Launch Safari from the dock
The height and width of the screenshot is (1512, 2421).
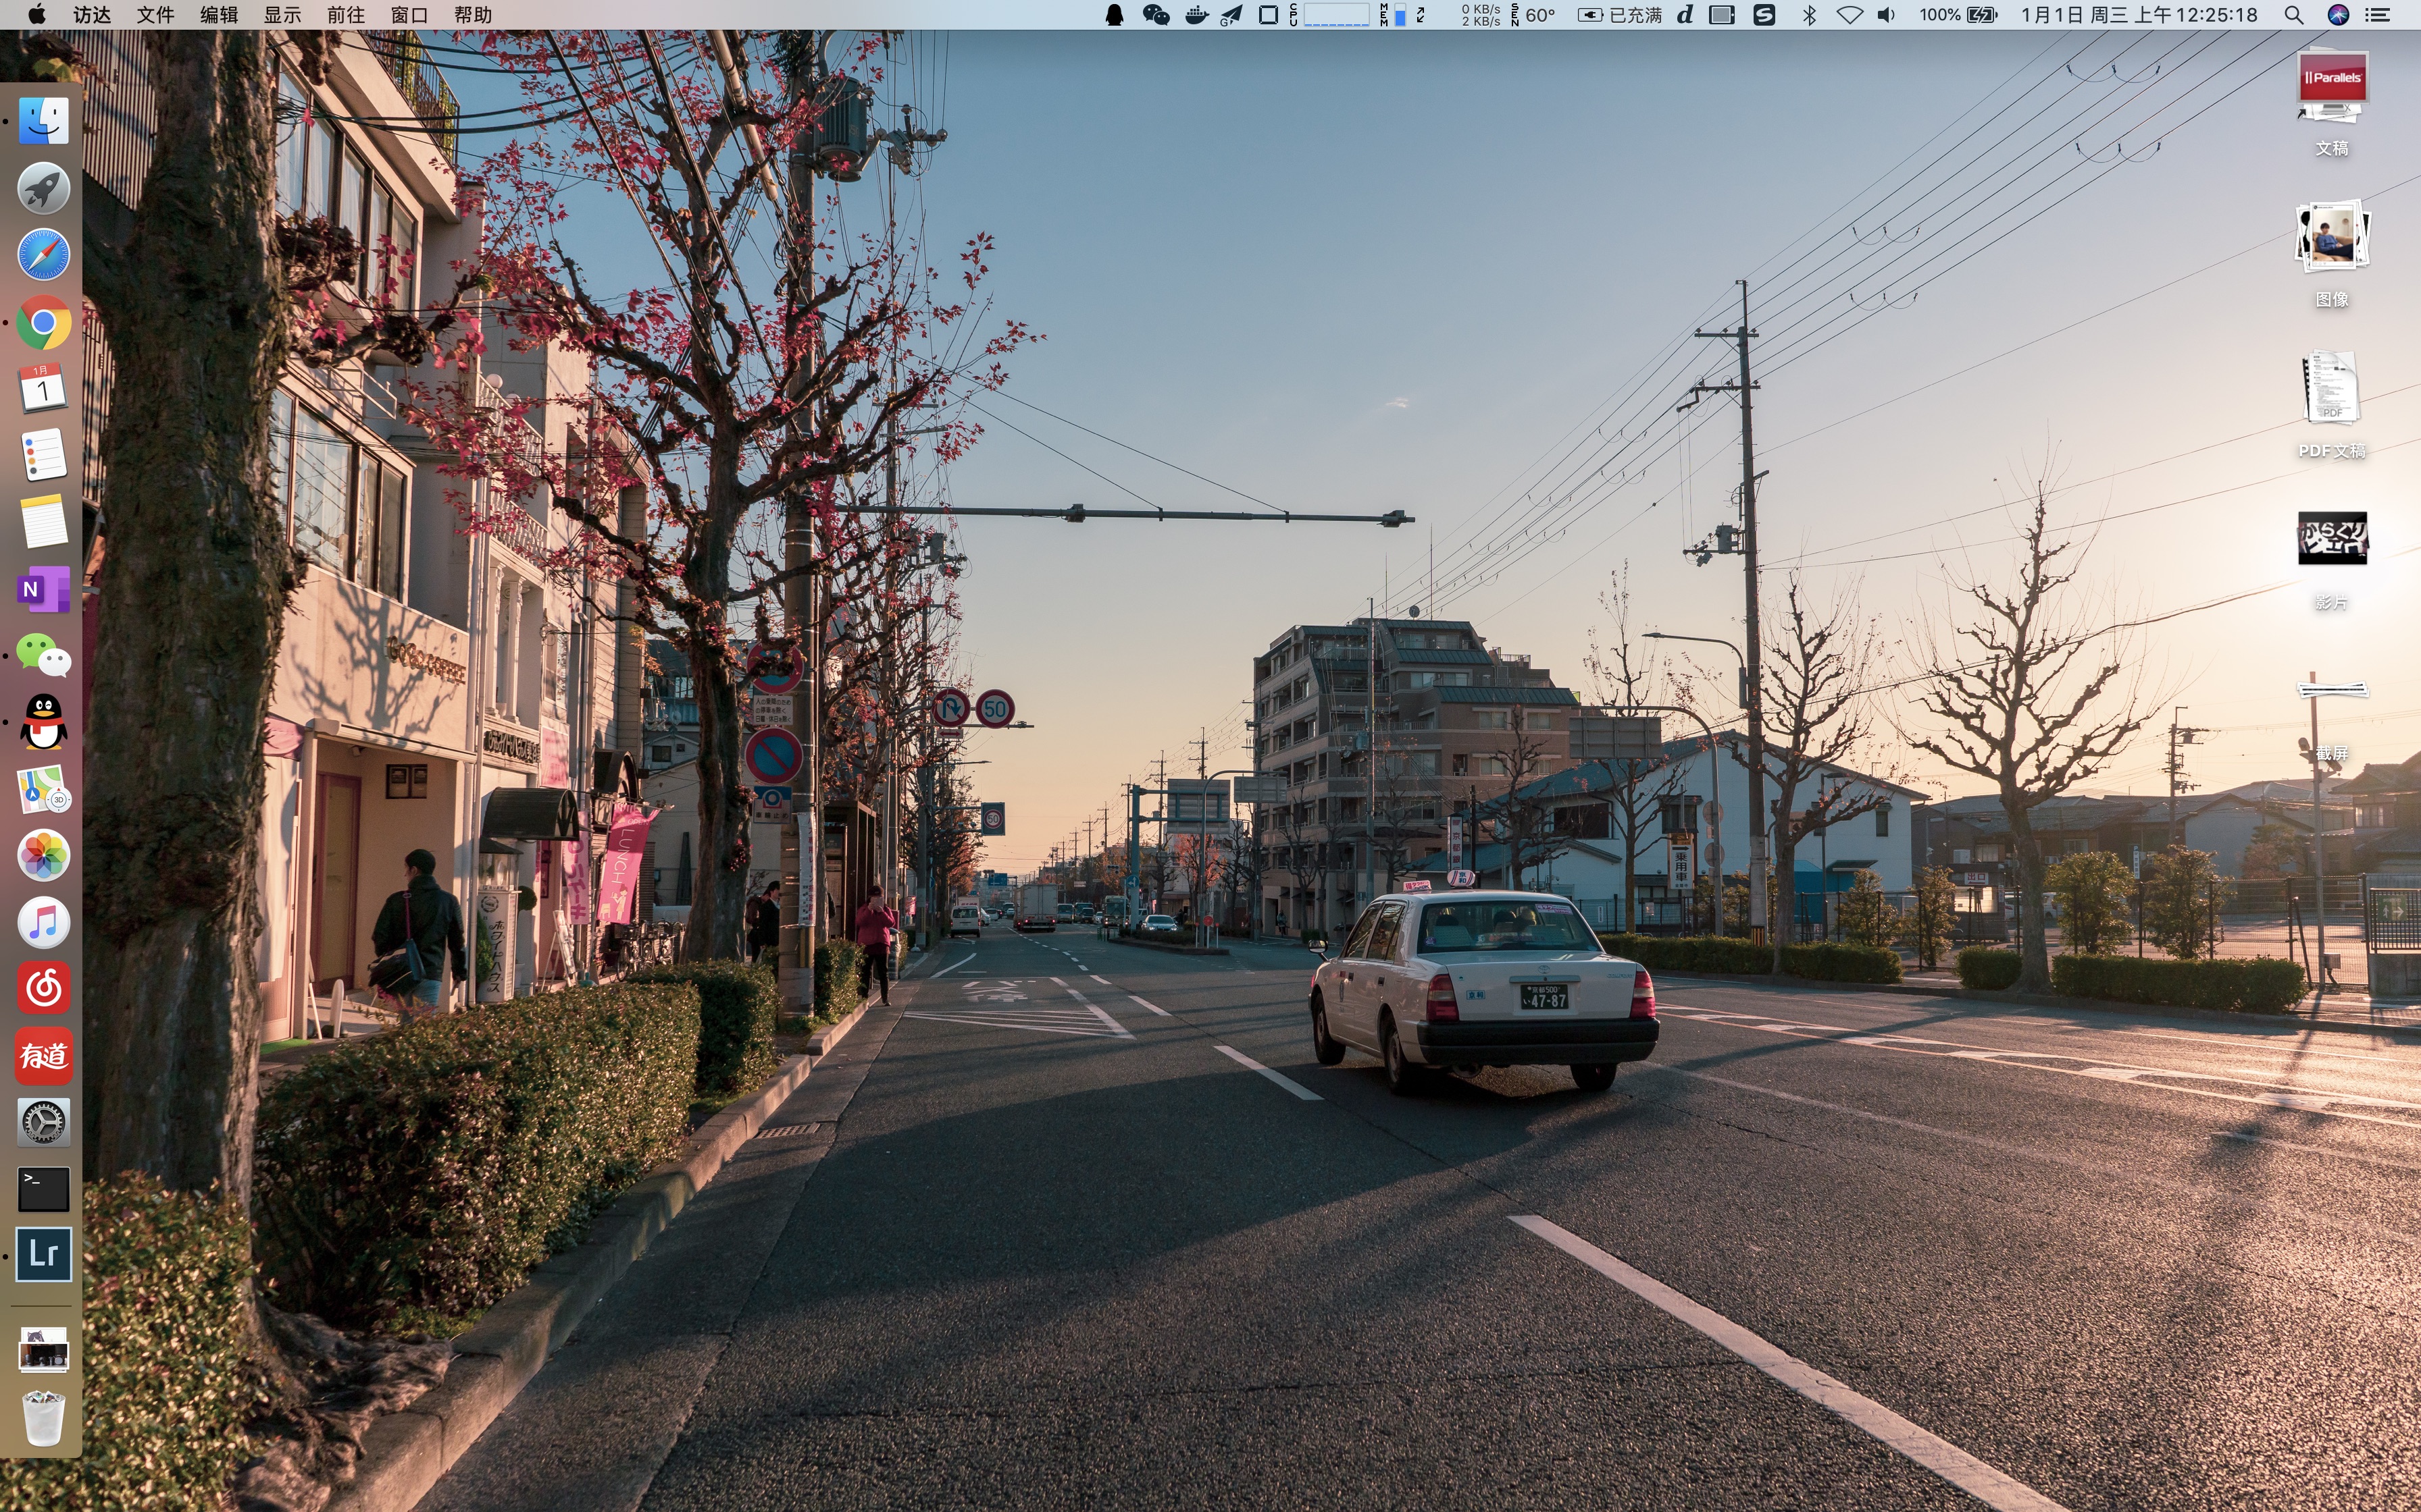[x=43, y=255]
